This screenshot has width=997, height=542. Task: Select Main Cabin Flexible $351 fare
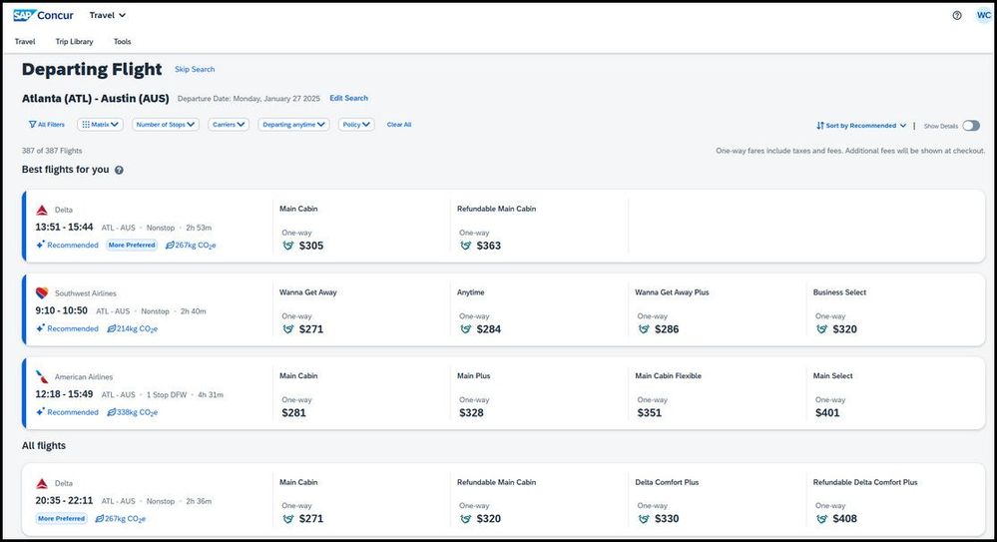(718, 394)
